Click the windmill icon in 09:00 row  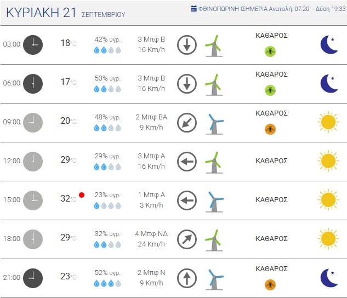pyautogui.click(x=214, y=123)
